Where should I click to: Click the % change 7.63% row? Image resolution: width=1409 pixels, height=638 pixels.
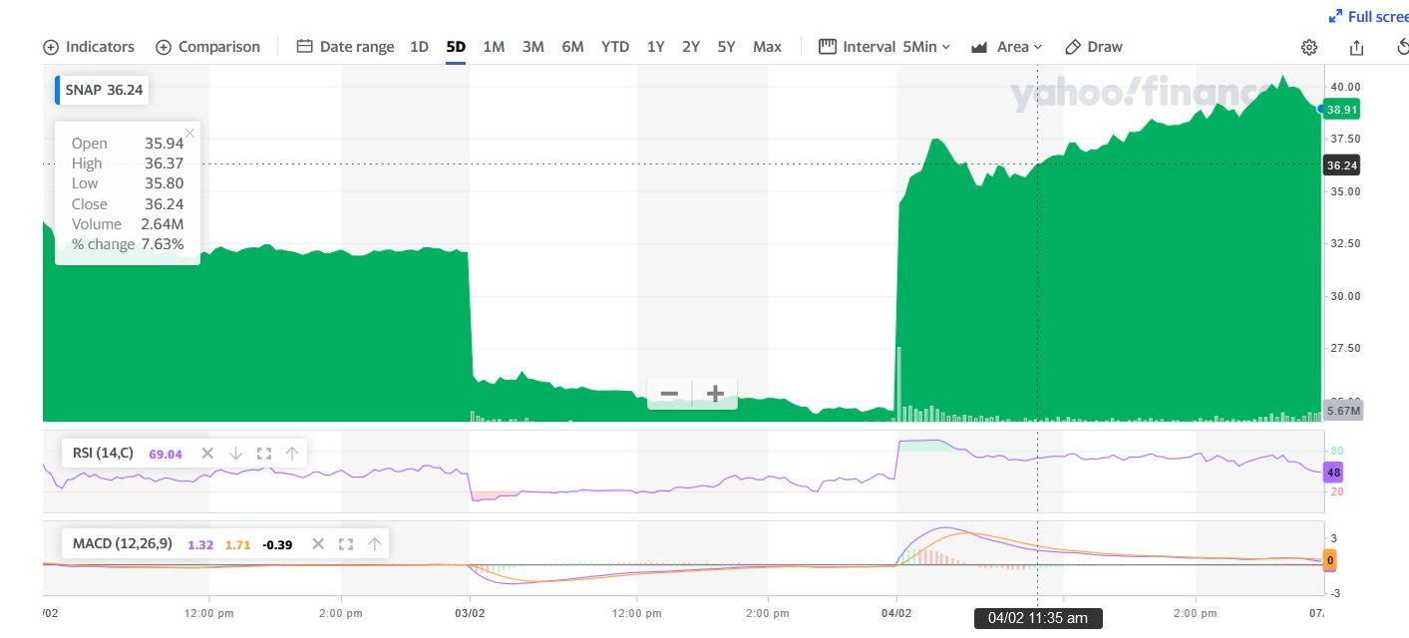(128, 244)
